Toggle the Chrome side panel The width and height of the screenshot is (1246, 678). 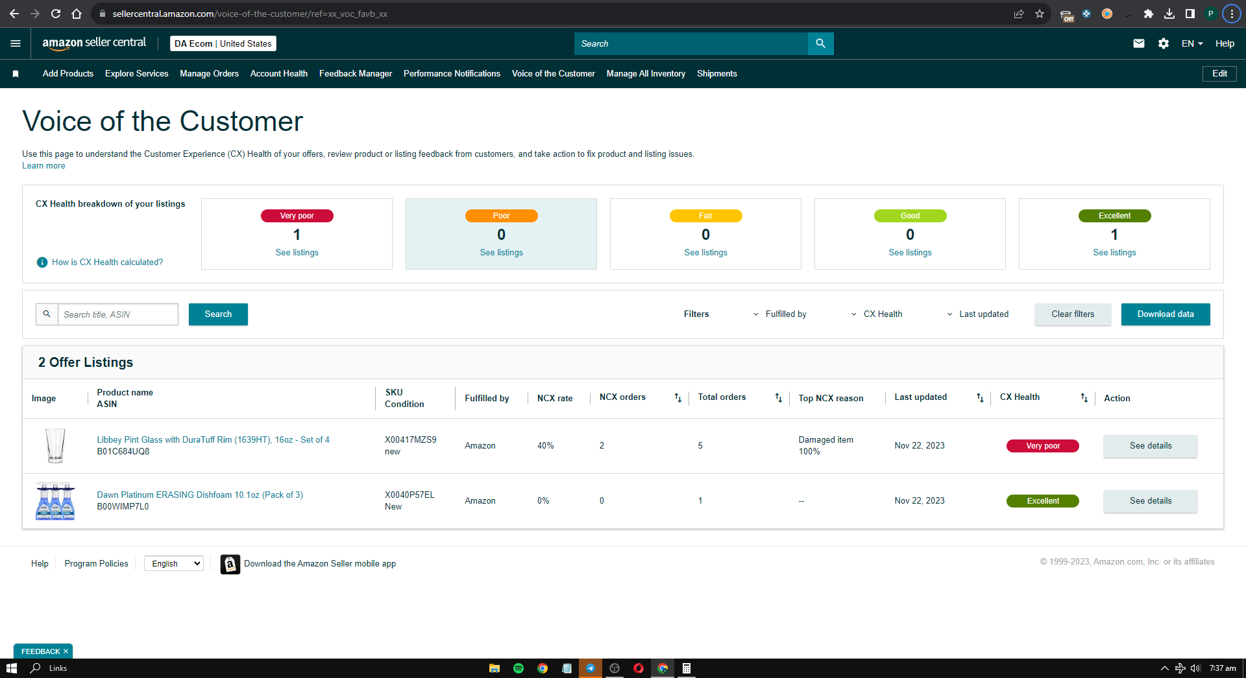pos(1190,14)
